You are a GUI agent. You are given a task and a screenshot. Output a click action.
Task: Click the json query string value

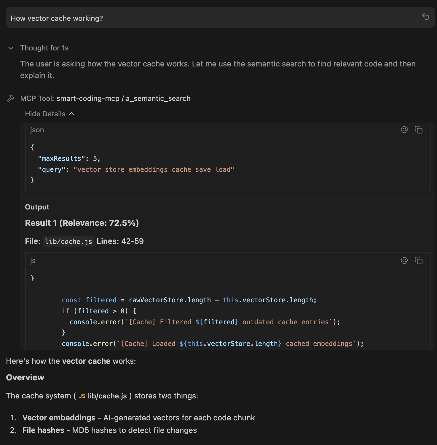click(x=154, y=170)
